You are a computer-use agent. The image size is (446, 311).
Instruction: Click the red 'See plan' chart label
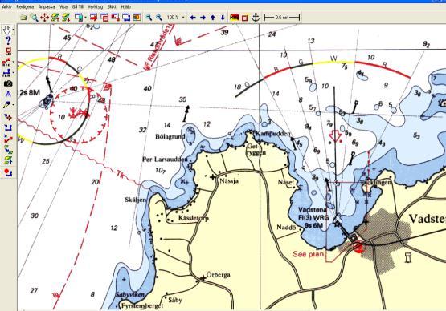[309, 254]
